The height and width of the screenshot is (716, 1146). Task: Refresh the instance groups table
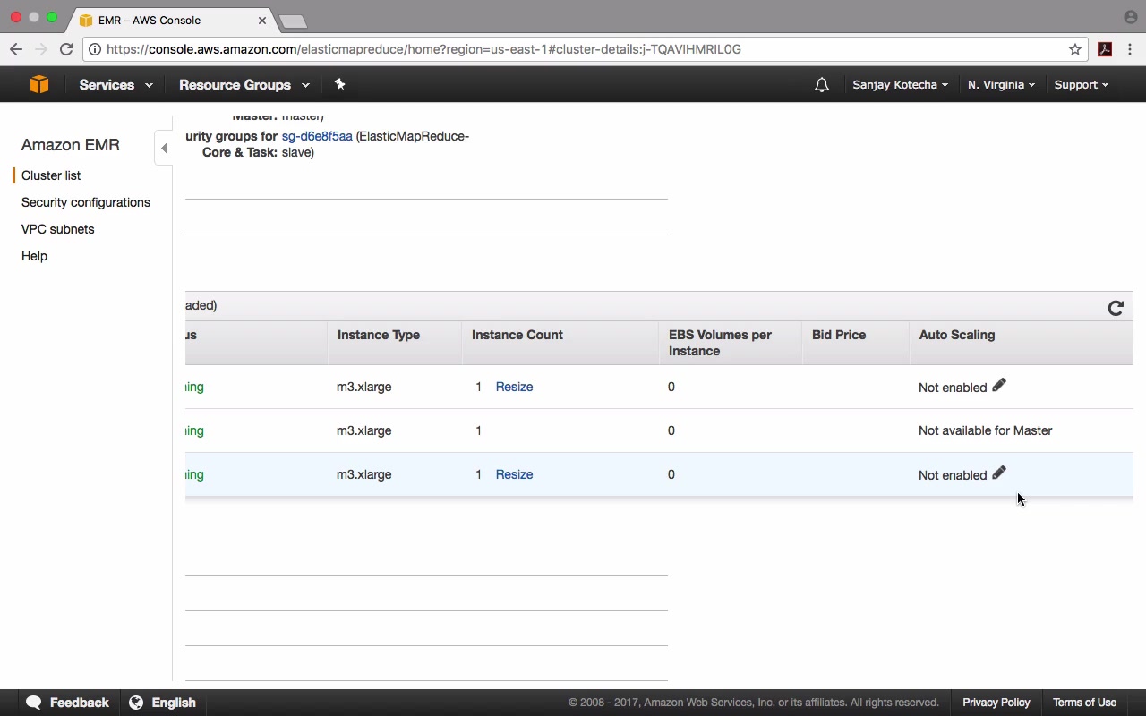pyautogui.click(x=1116, y=308)
